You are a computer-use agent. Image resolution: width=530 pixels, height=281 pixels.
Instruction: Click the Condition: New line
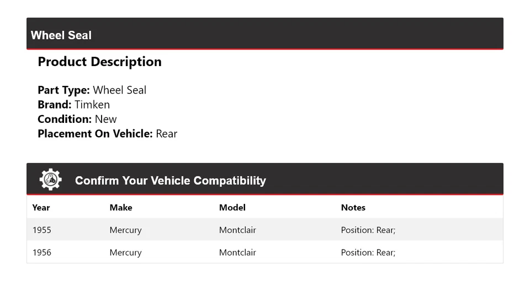coord(77,119)
